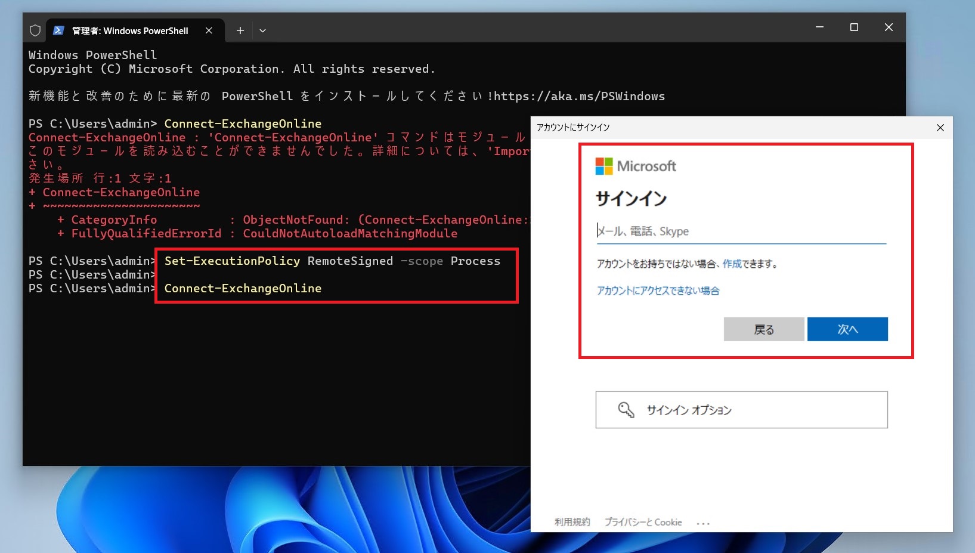This screenshot has width=975, height=553.
Task: Close the Windows Terminal window
Action: point(889,27)
